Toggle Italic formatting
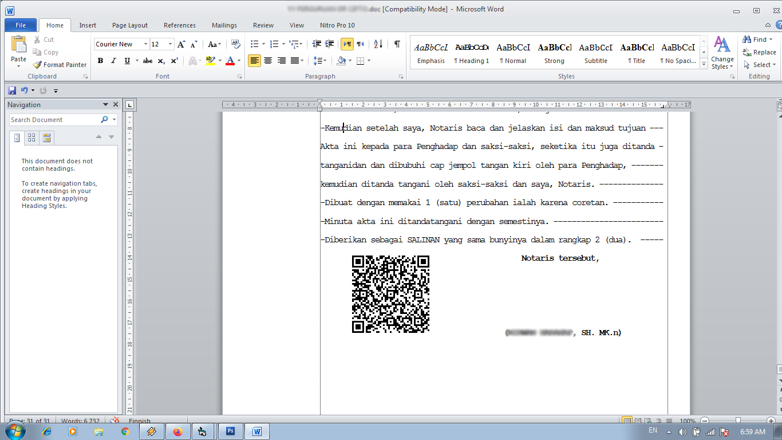 click(113, 61)
